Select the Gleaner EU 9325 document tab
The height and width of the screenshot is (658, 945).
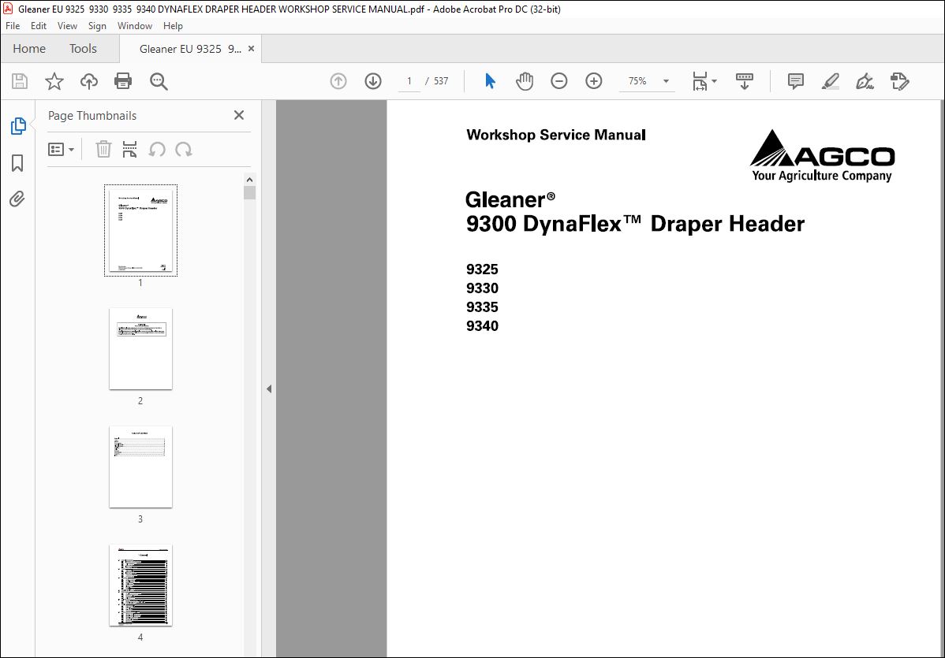[x=190, y=49]
